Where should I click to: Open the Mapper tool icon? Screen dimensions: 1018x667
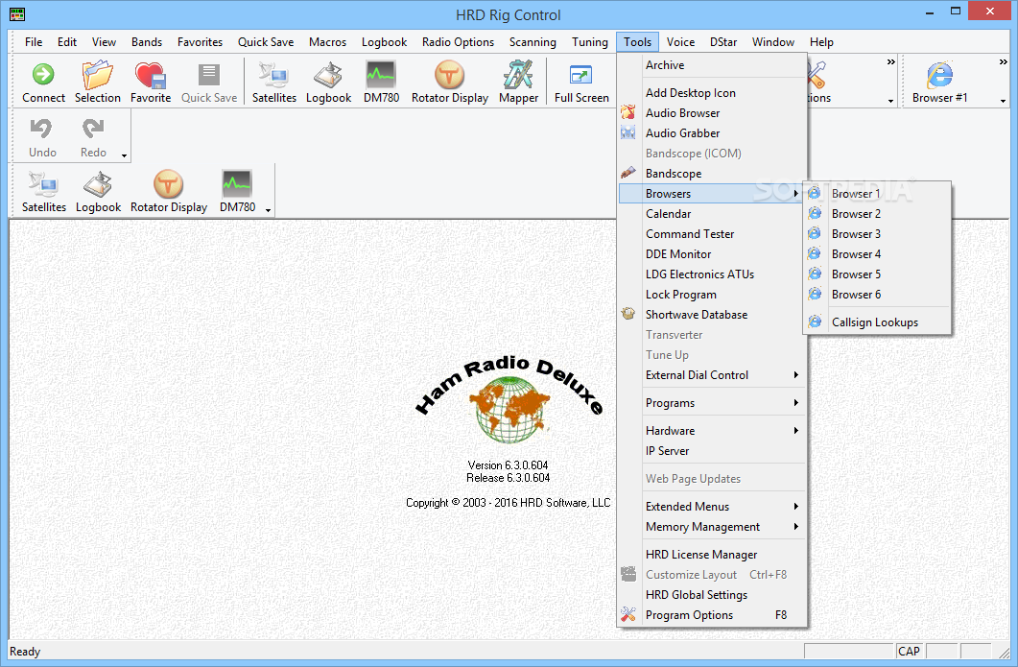[x=518, y=75]
